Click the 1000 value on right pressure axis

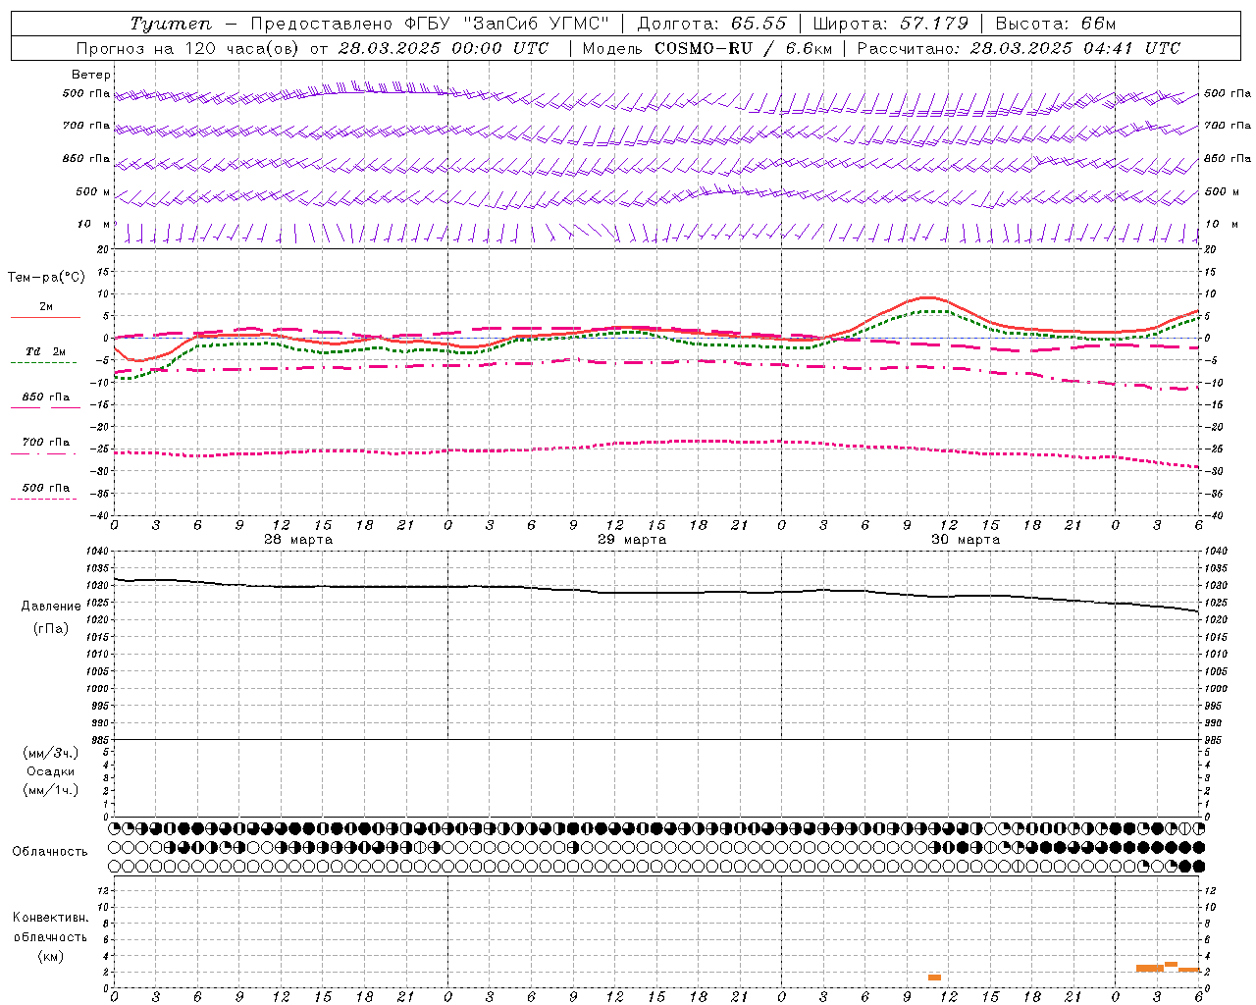[1216, 689]
